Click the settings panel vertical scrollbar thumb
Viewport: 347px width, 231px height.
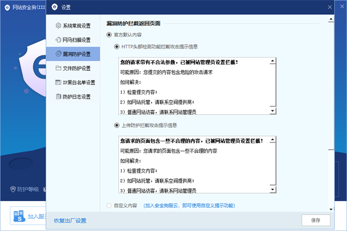point(331,86)
